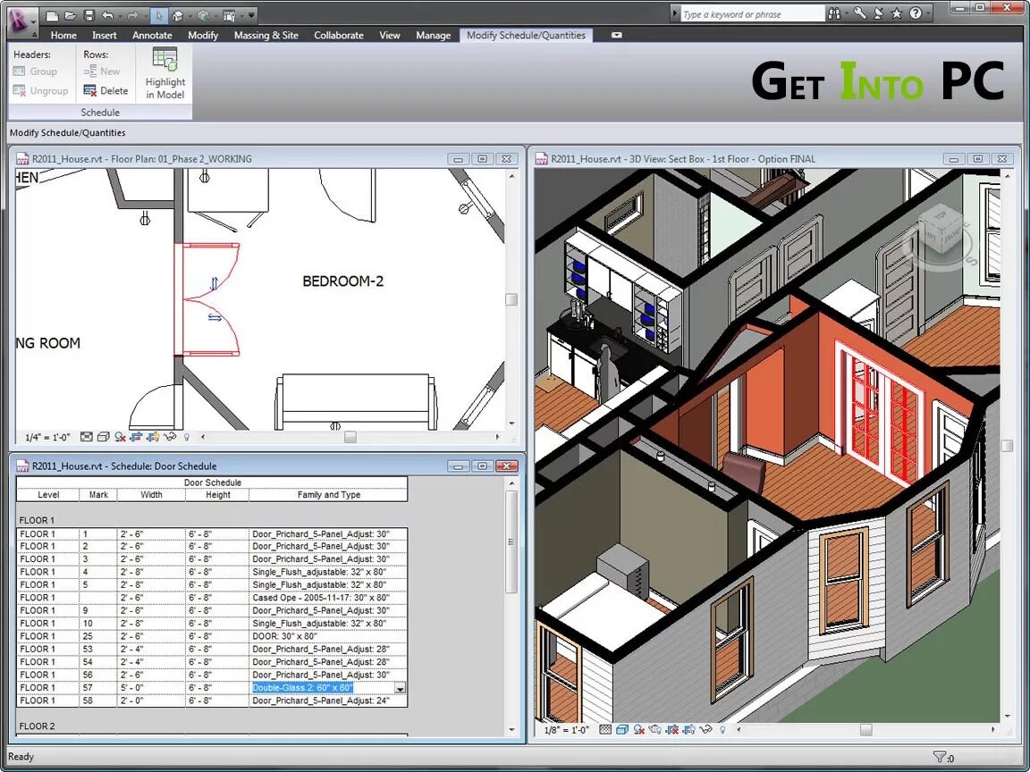Click the binoculars search icon
Viewport: 1030px width, 772px height.
[834, 13]
